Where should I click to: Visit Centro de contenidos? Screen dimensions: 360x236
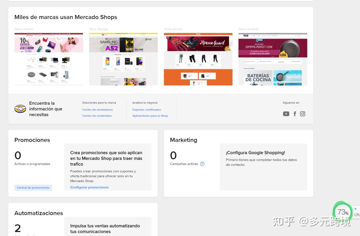[97, 116]
